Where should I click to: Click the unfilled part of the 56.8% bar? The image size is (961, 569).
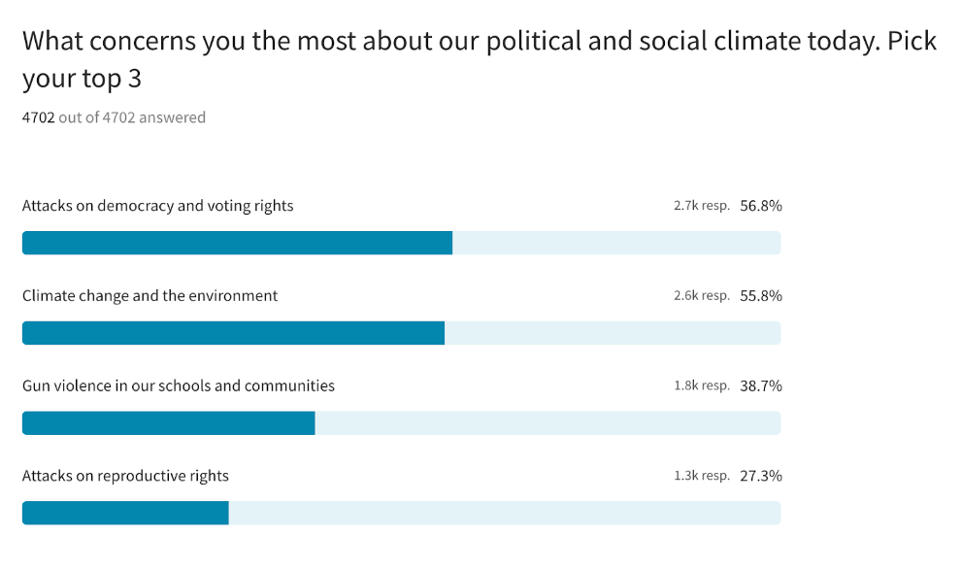click(615, 243)
